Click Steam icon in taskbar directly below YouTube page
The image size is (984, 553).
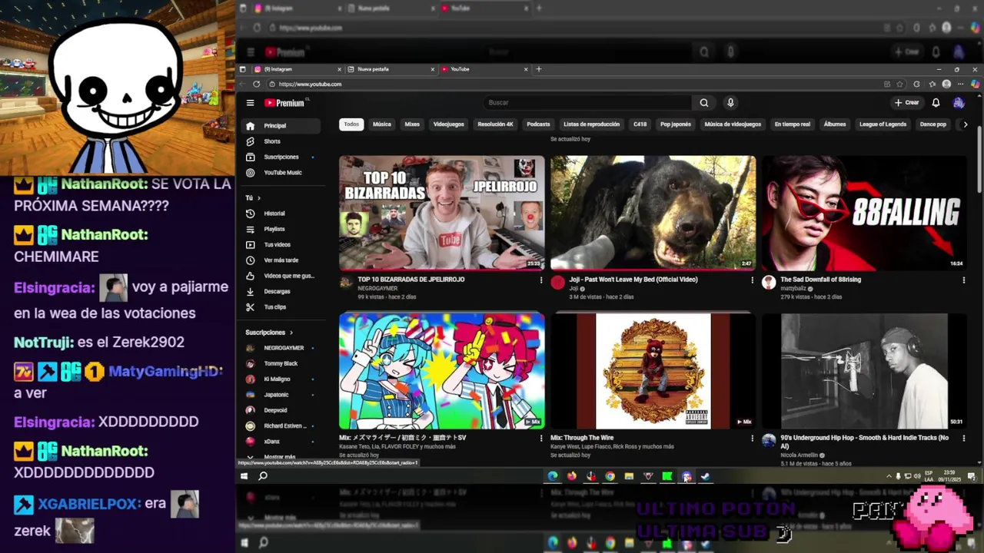tap(705, 476)
